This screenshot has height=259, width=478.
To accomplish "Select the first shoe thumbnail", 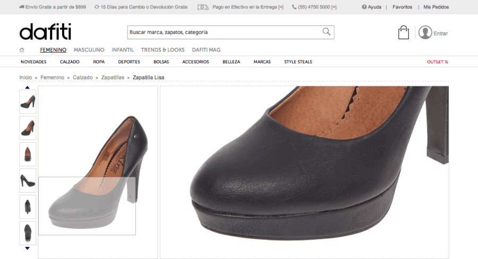I will 28,101.
